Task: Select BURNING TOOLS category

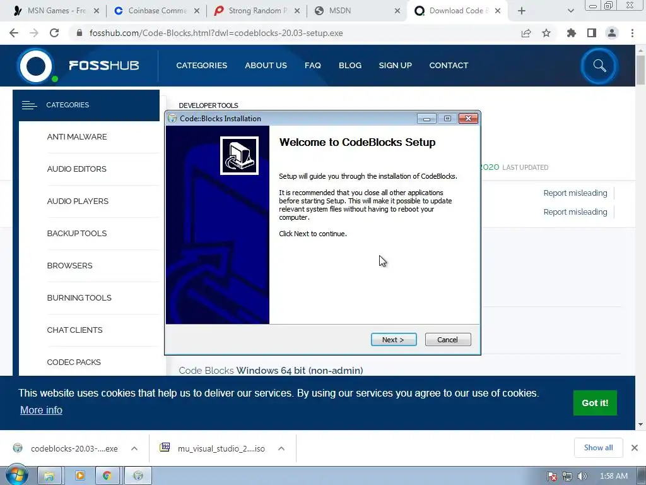Action: [x=79, y=298]
